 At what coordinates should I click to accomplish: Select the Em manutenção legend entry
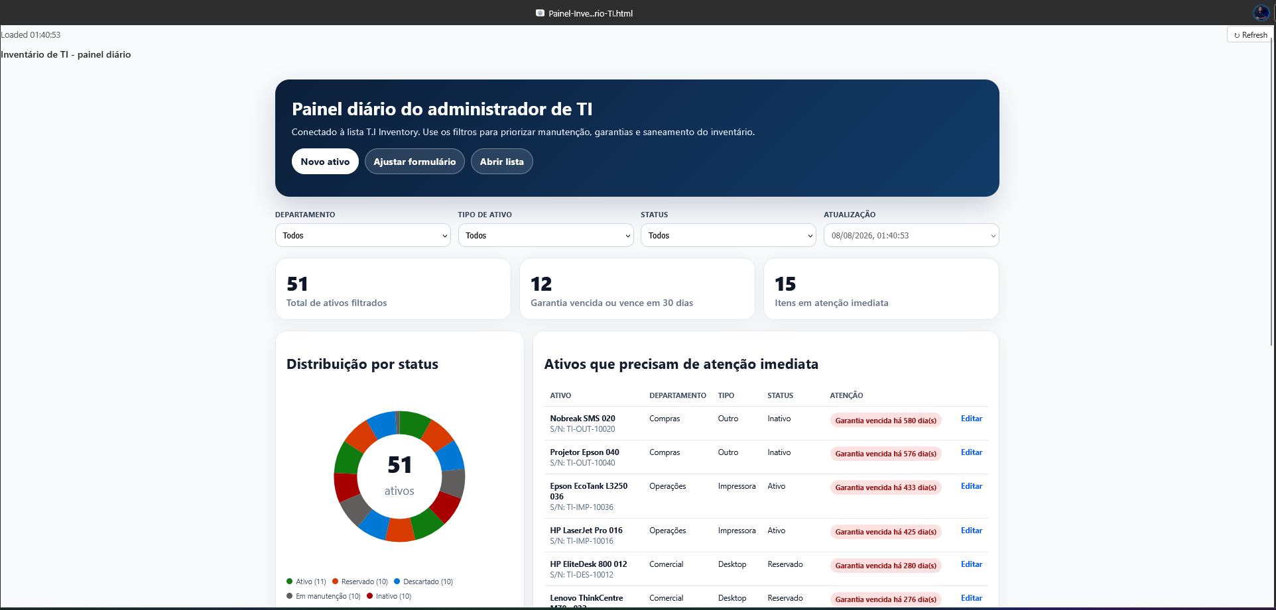pyautogui.click(x=324, y=596)
